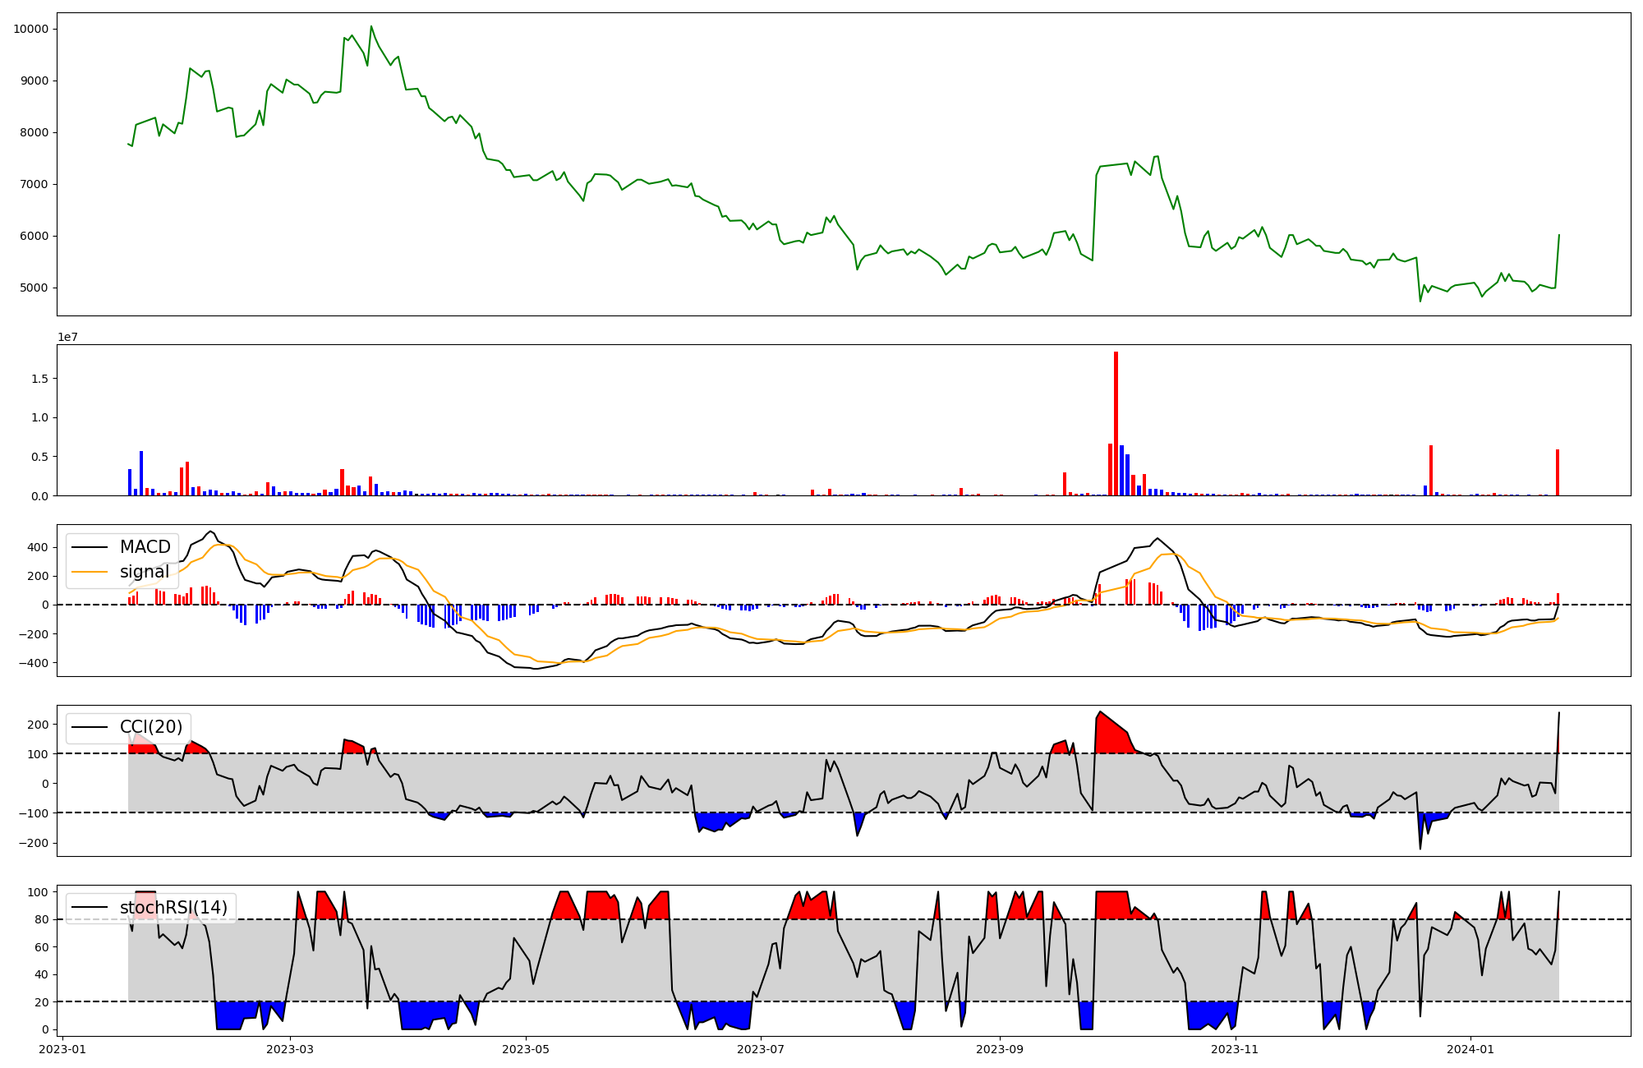
Task: Click the 2023-11 x-axis date label
Action: click(1235, 1049)
